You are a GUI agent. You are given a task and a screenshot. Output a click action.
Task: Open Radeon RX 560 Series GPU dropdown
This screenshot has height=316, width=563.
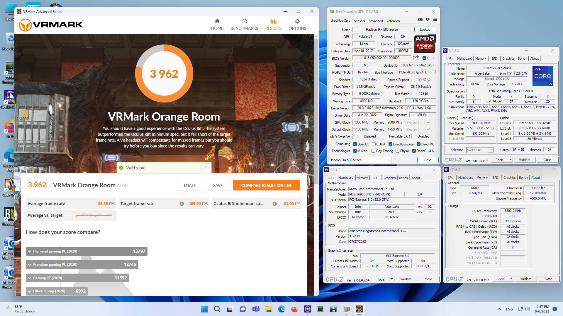[x=360, y=160]
